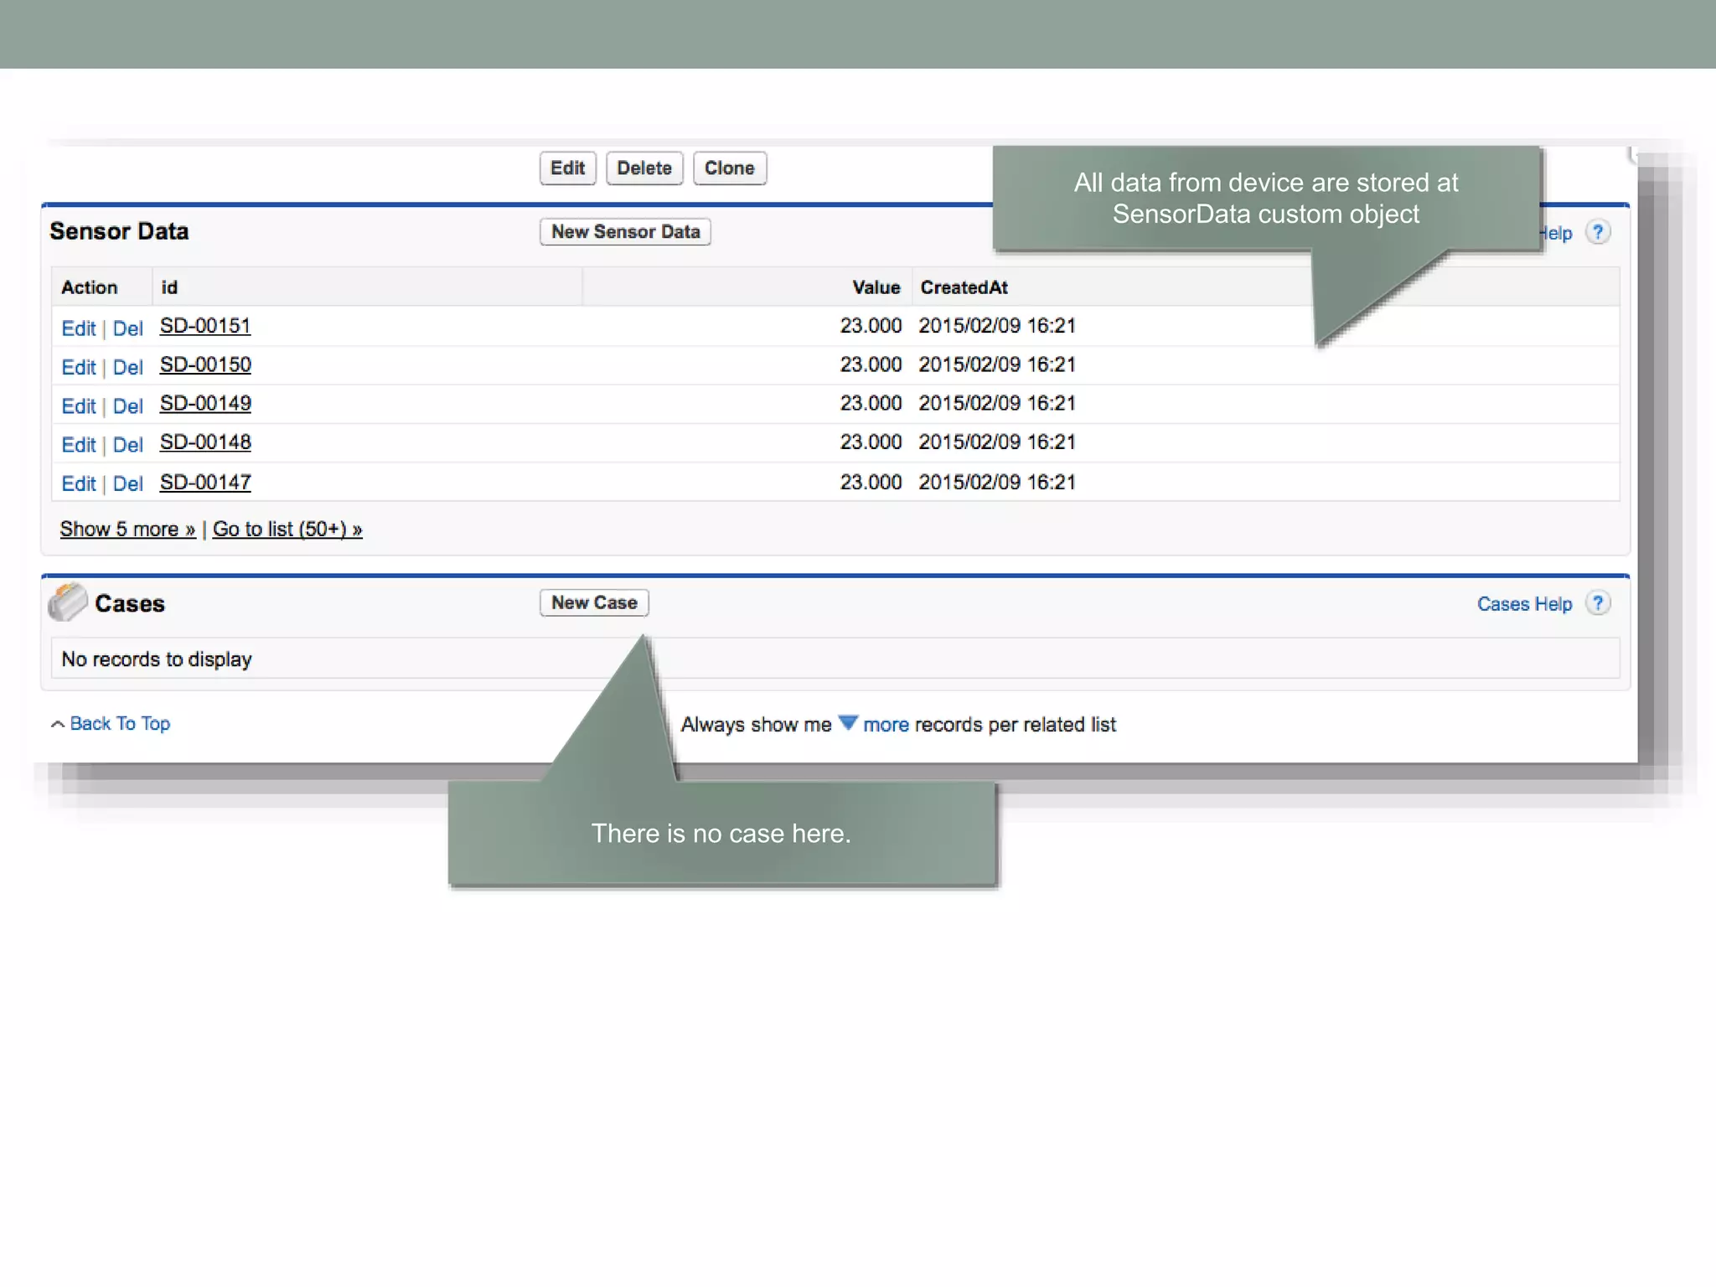Click the Value column header

[876, 287]
